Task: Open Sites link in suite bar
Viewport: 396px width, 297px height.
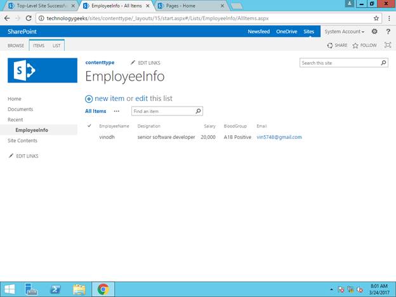Action: 309,32
